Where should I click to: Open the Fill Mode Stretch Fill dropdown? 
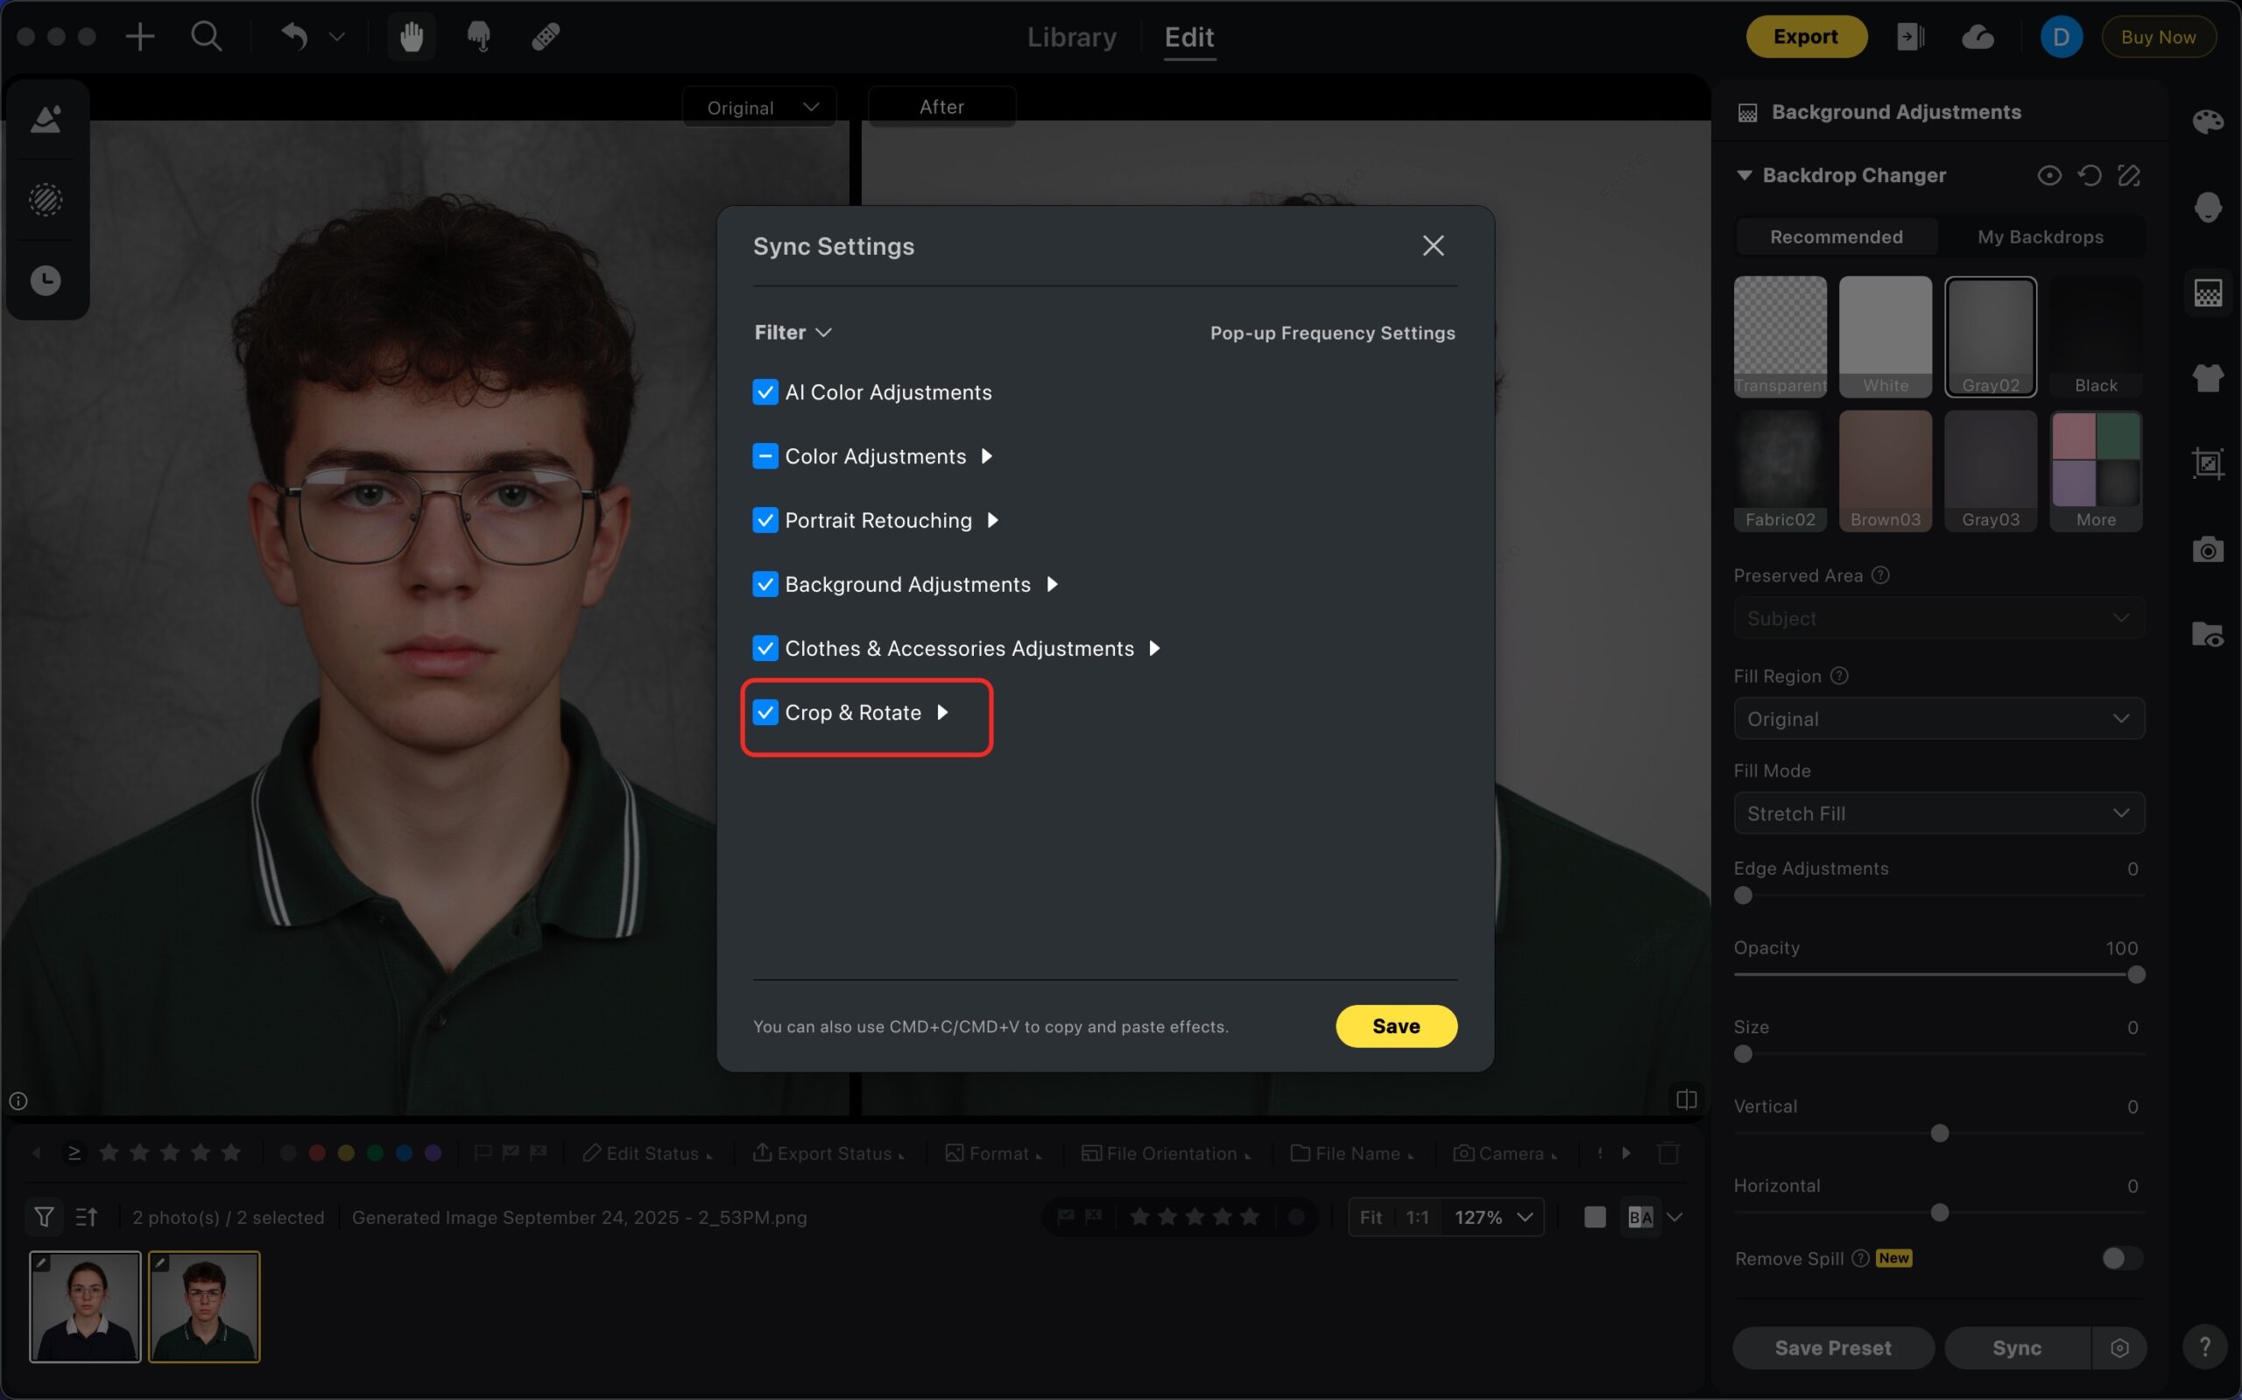pyautogui.click(x=1938, y=813)
